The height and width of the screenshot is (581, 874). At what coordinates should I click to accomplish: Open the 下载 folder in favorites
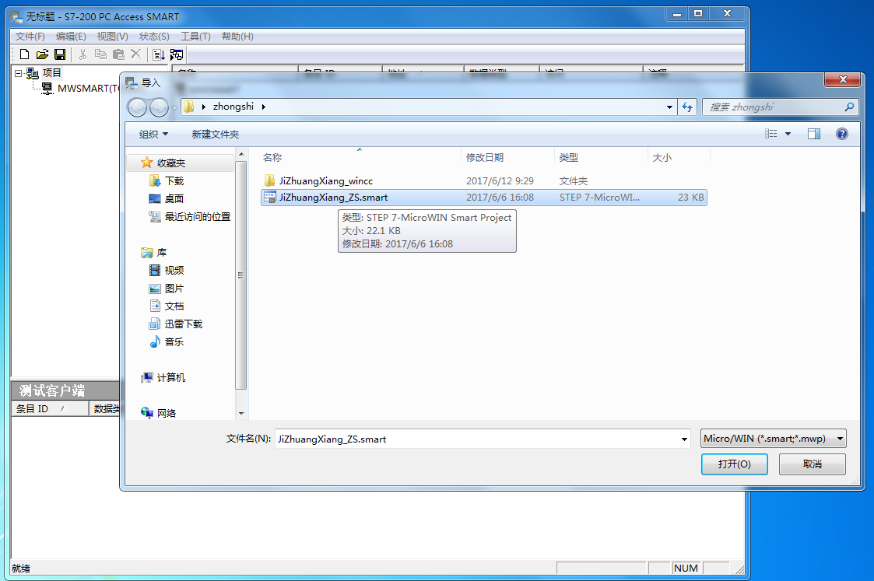[174, 180]
